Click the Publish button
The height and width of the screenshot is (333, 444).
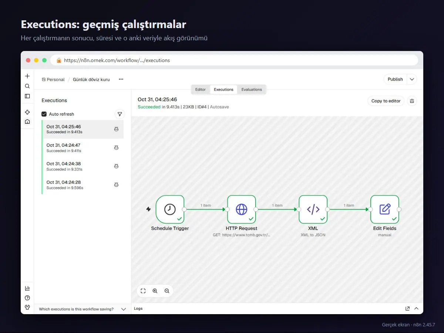point(395,79)
